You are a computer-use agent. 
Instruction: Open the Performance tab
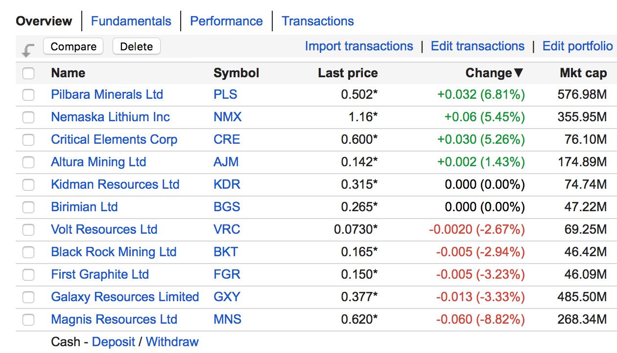point(226,21)
